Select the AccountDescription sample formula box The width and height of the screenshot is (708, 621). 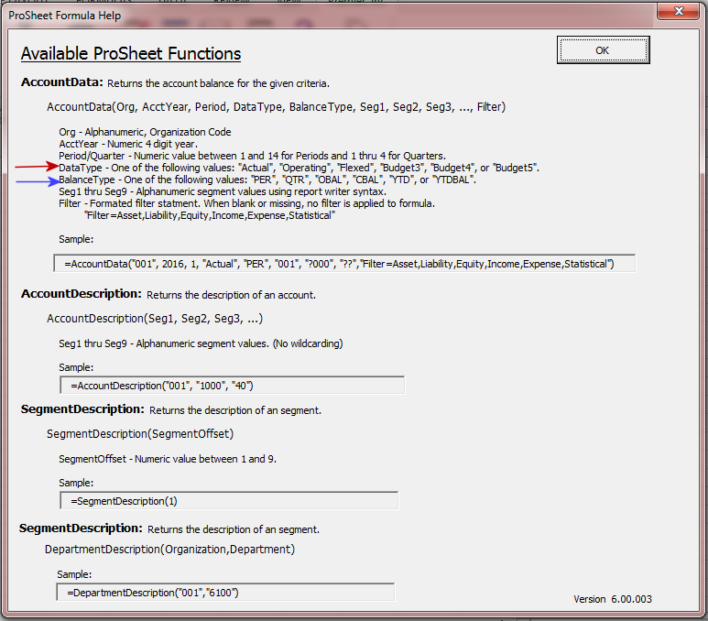(232, 385)
